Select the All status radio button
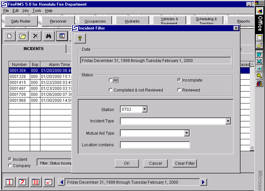The height and width of the screenshot is (191, 265). pyautogui.click(x=111, y=80)
